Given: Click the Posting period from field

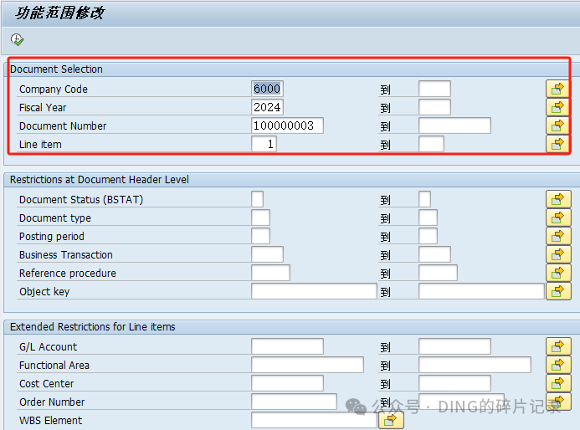Looking at the screenshot, I should pyautogui.click(x=261, y=236).
